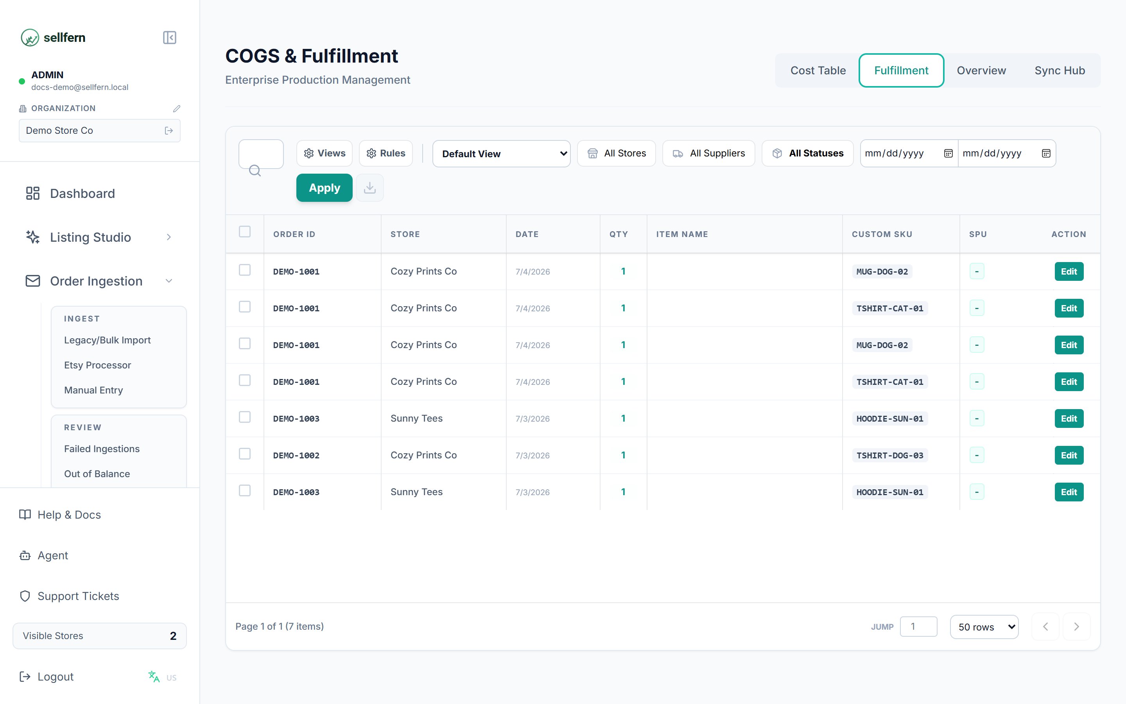Click the Demo Store Co organization field

(x=100, y=131)
